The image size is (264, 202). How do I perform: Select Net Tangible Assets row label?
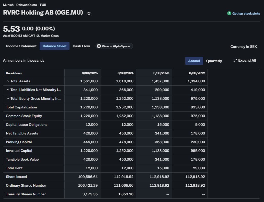22,133
